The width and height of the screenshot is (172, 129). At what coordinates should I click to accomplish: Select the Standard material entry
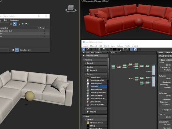click(97, 70)
